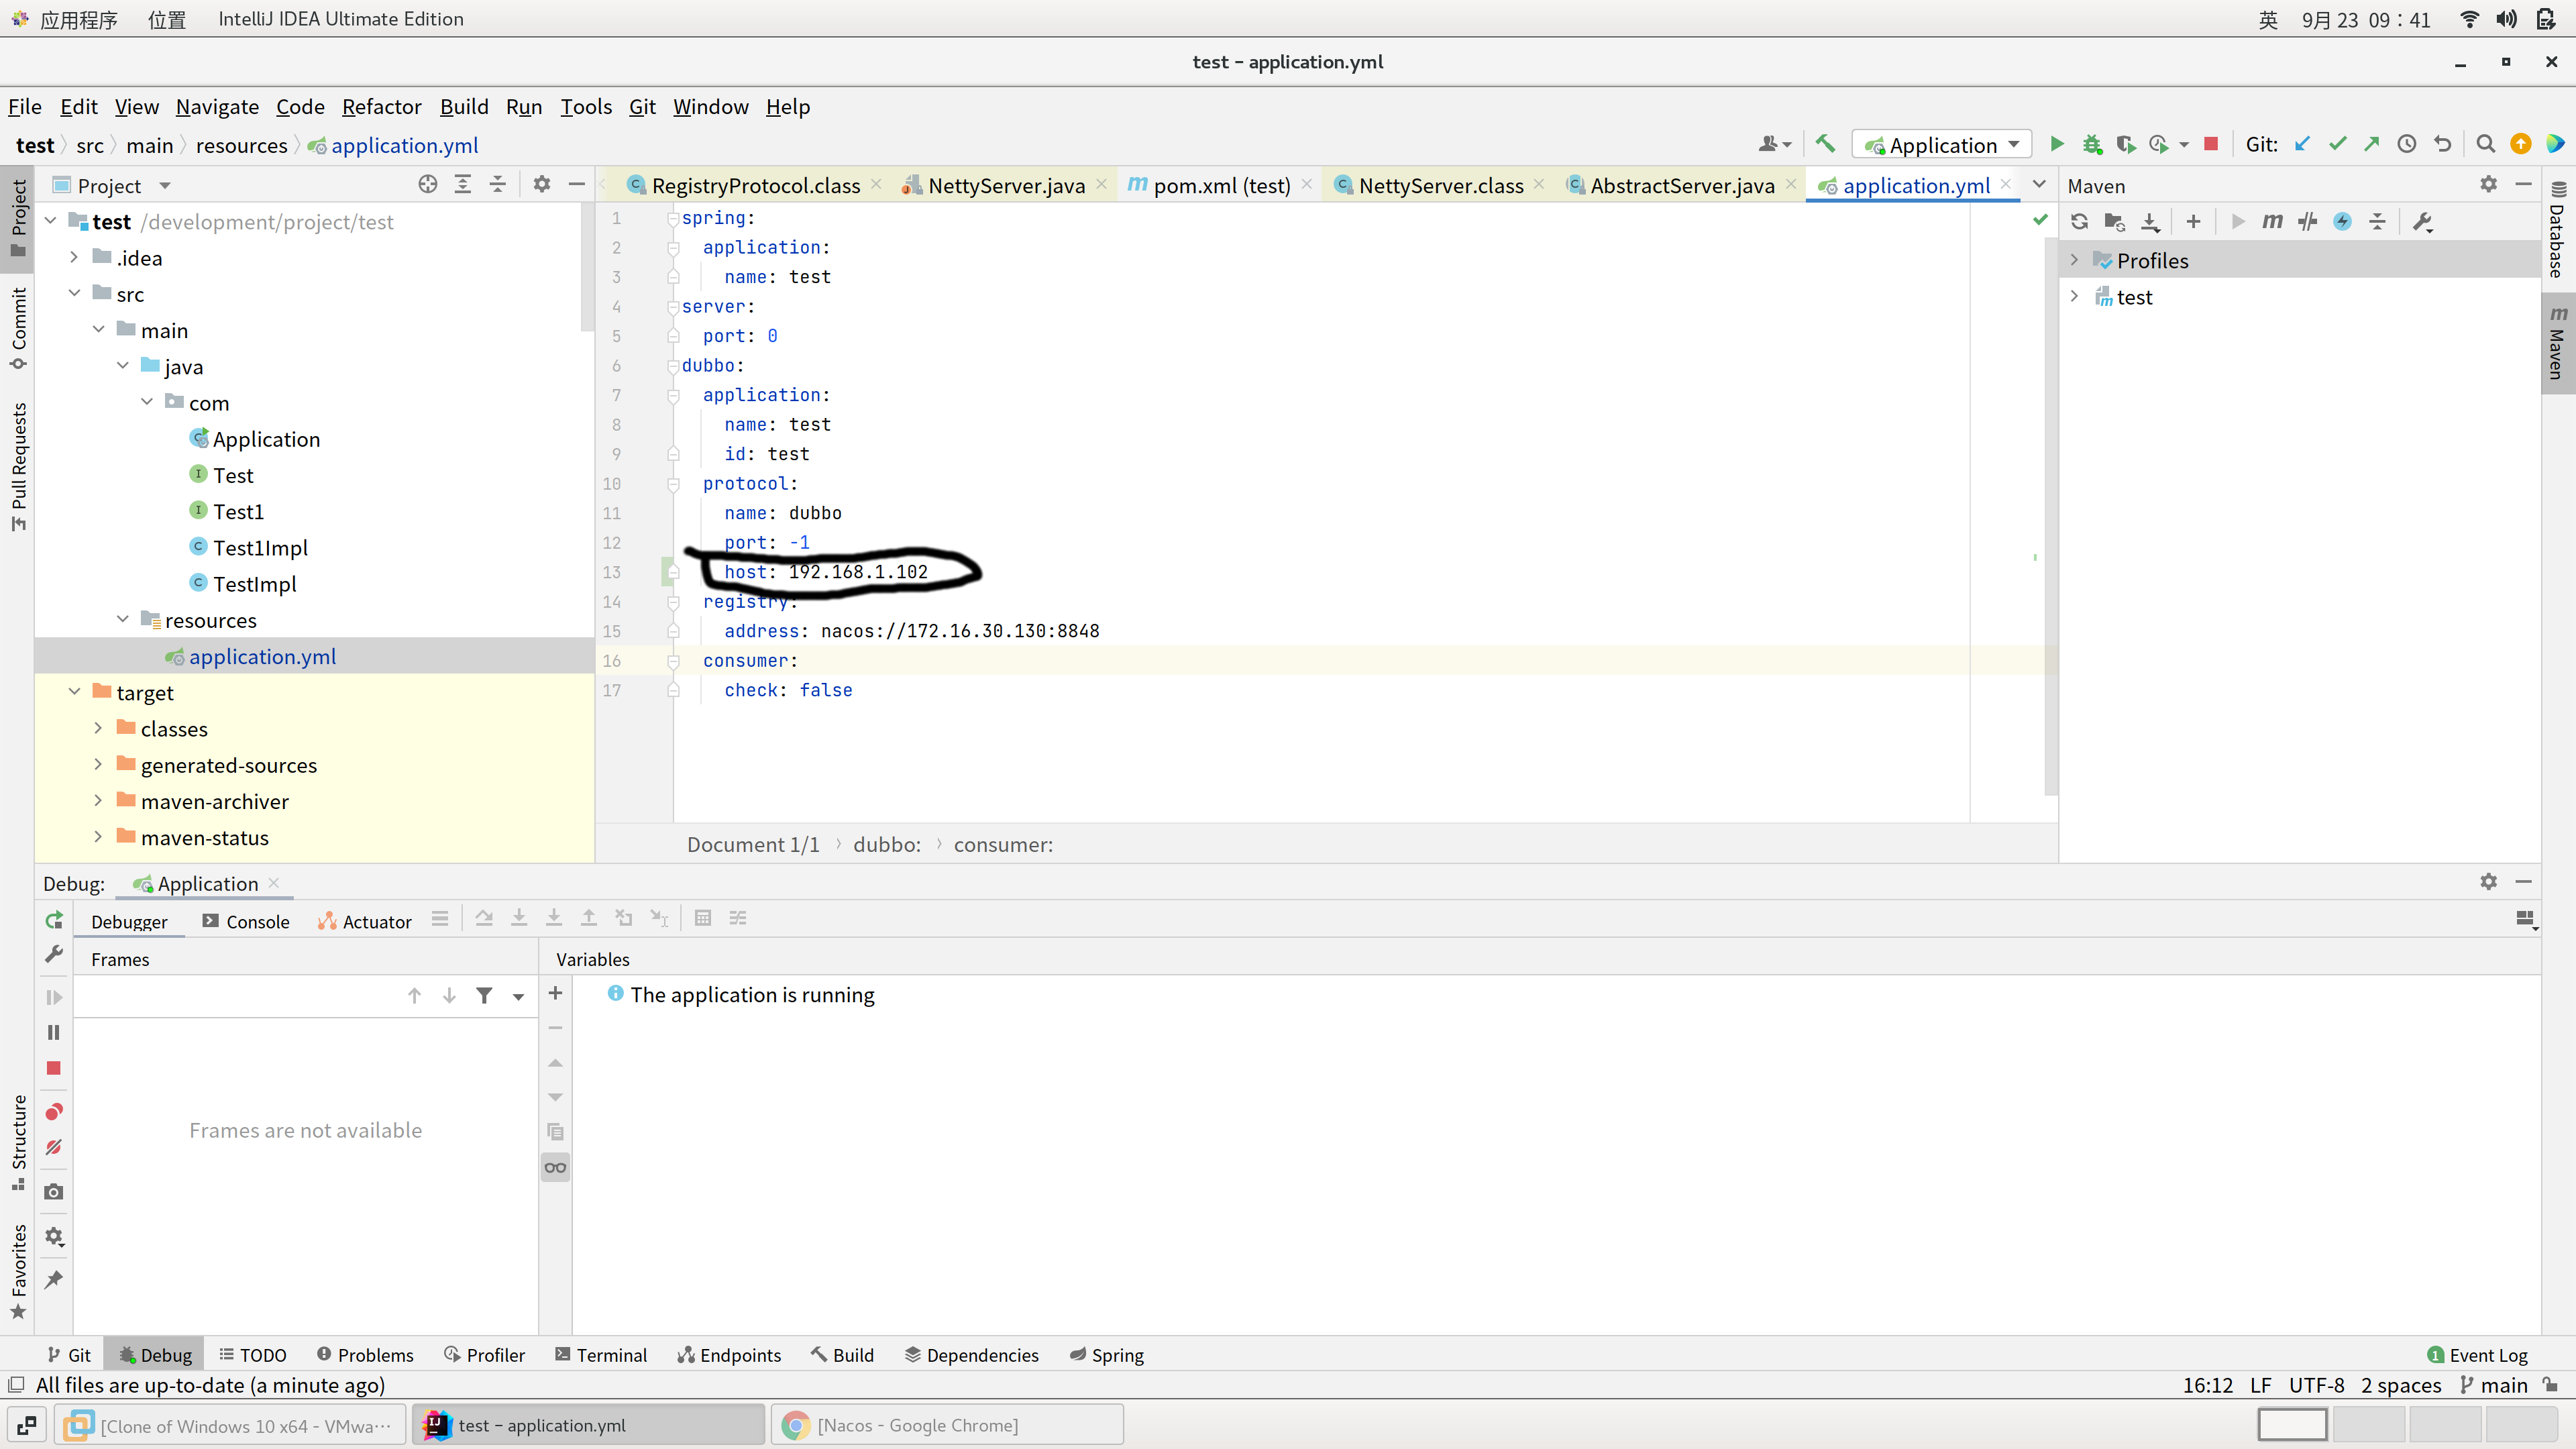Viewport: 2576px width, 1449px height.
Task: Open the Terminal tool window button
Action: [601, 1355]
